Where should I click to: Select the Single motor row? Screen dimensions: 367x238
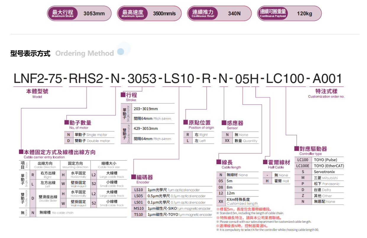[90, 135]
